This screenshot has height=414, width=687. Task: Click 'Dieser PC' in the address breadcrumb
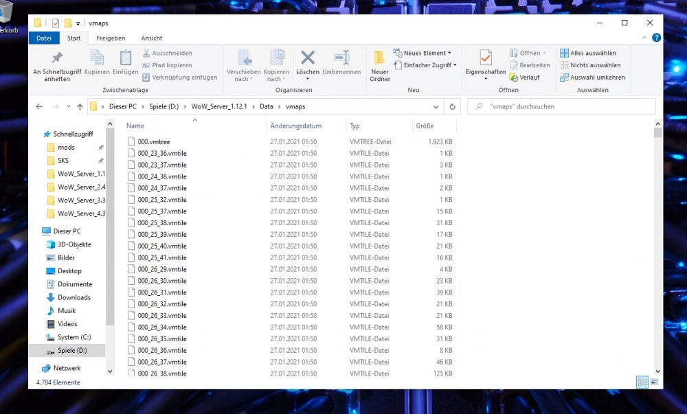click(x=123, y=106)
